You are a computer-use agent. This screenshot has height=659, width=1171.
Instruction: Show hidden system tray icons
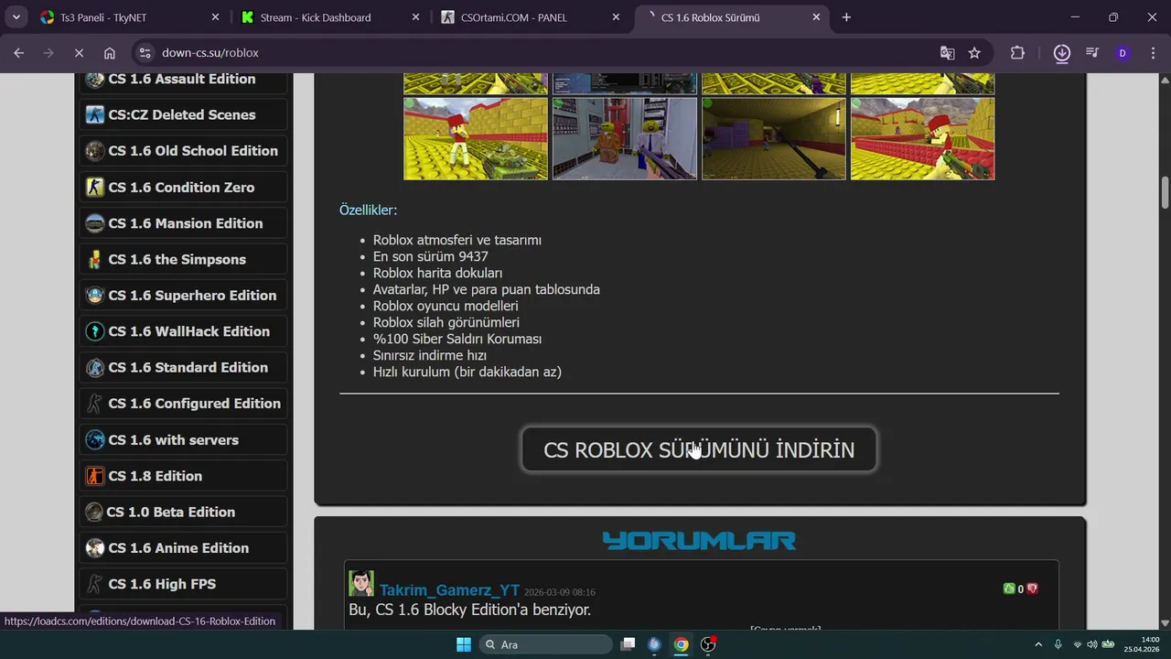point(1037,644)
